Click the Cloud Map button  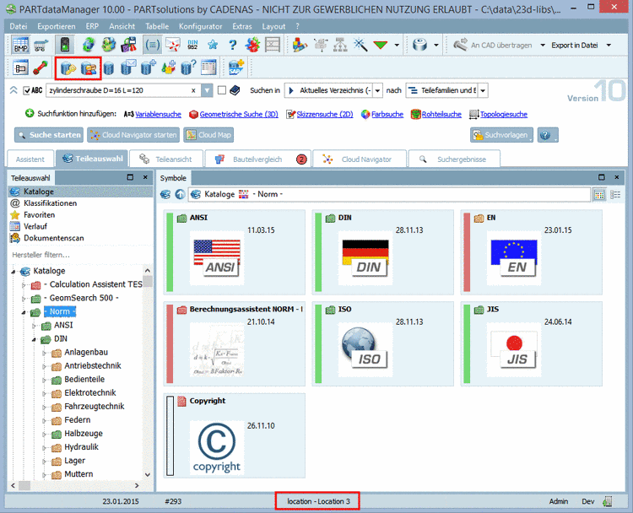click(208, 135)
